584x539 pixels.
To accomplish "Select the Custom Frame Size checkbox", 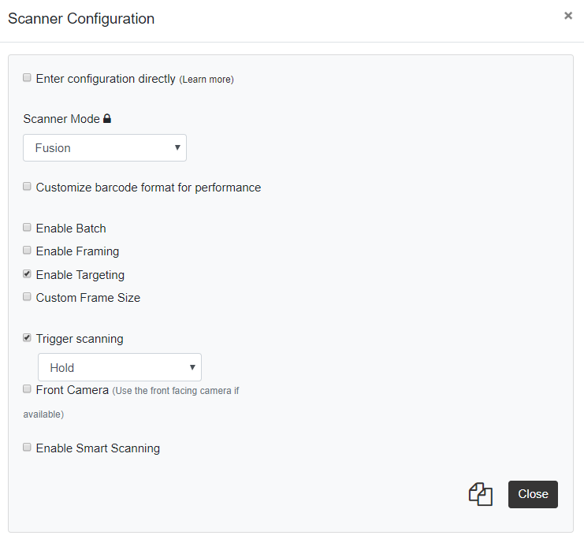I will (28, 297).
